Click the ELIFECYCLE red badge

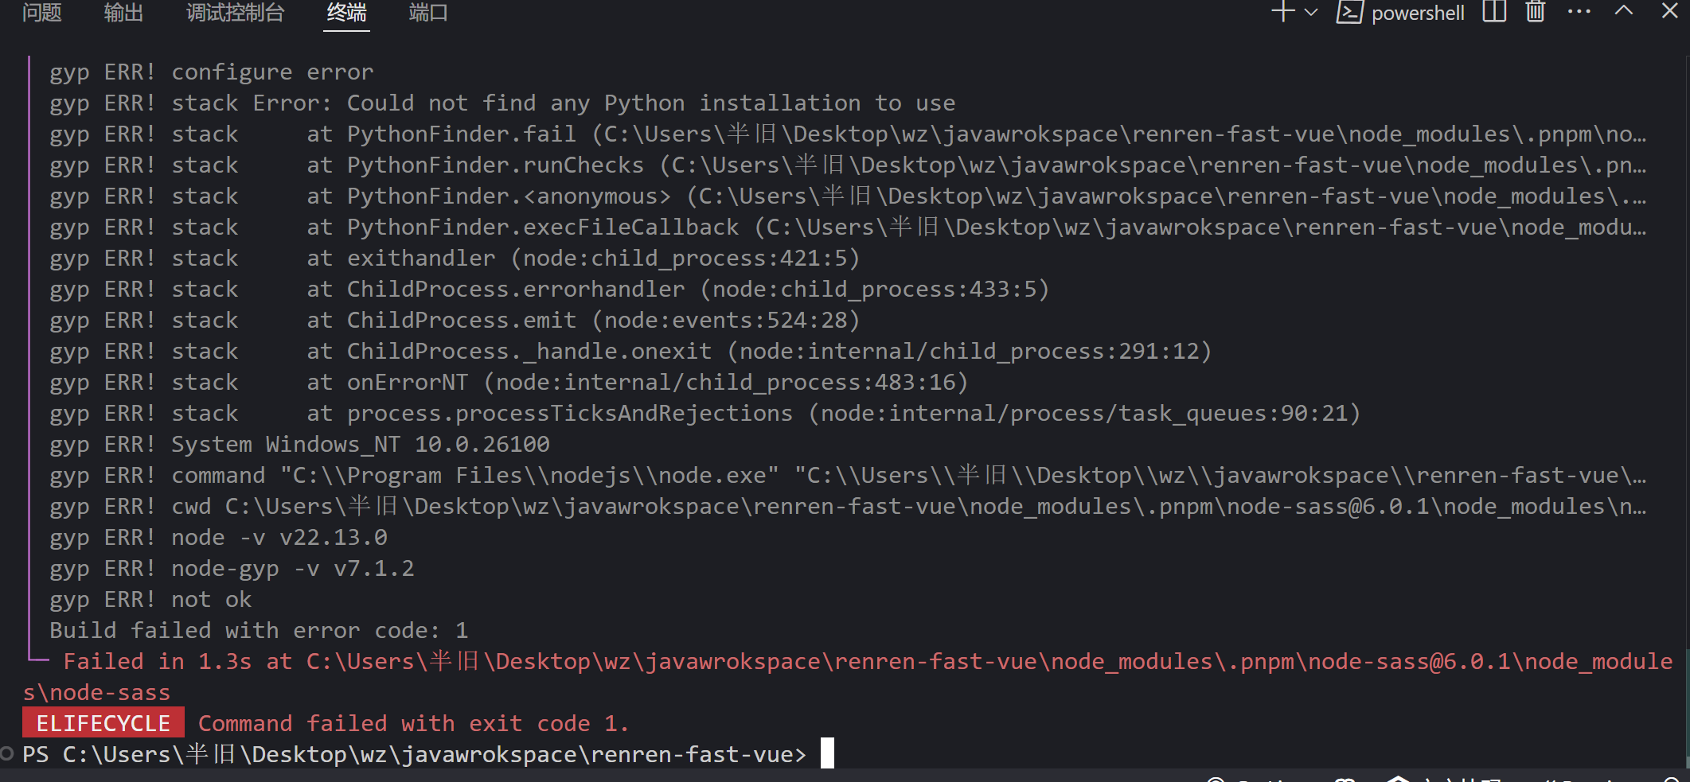[103, 723]
